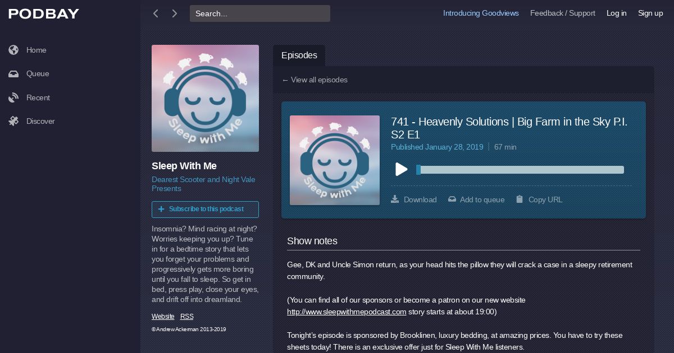The image size is (674, 353).
Task: Click Published January 28, 2019 date
Action: tap(437, 147)
